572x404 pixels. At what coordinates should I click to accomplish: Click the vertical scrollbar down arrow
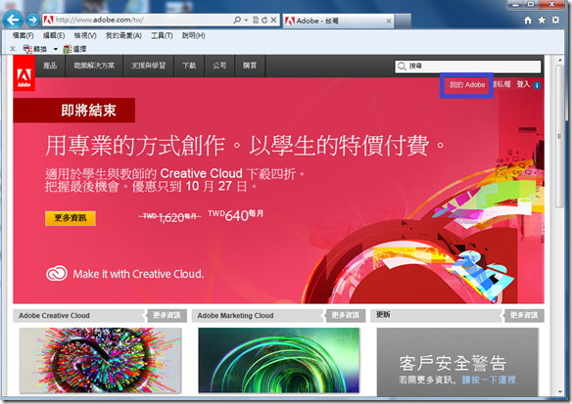560,392
